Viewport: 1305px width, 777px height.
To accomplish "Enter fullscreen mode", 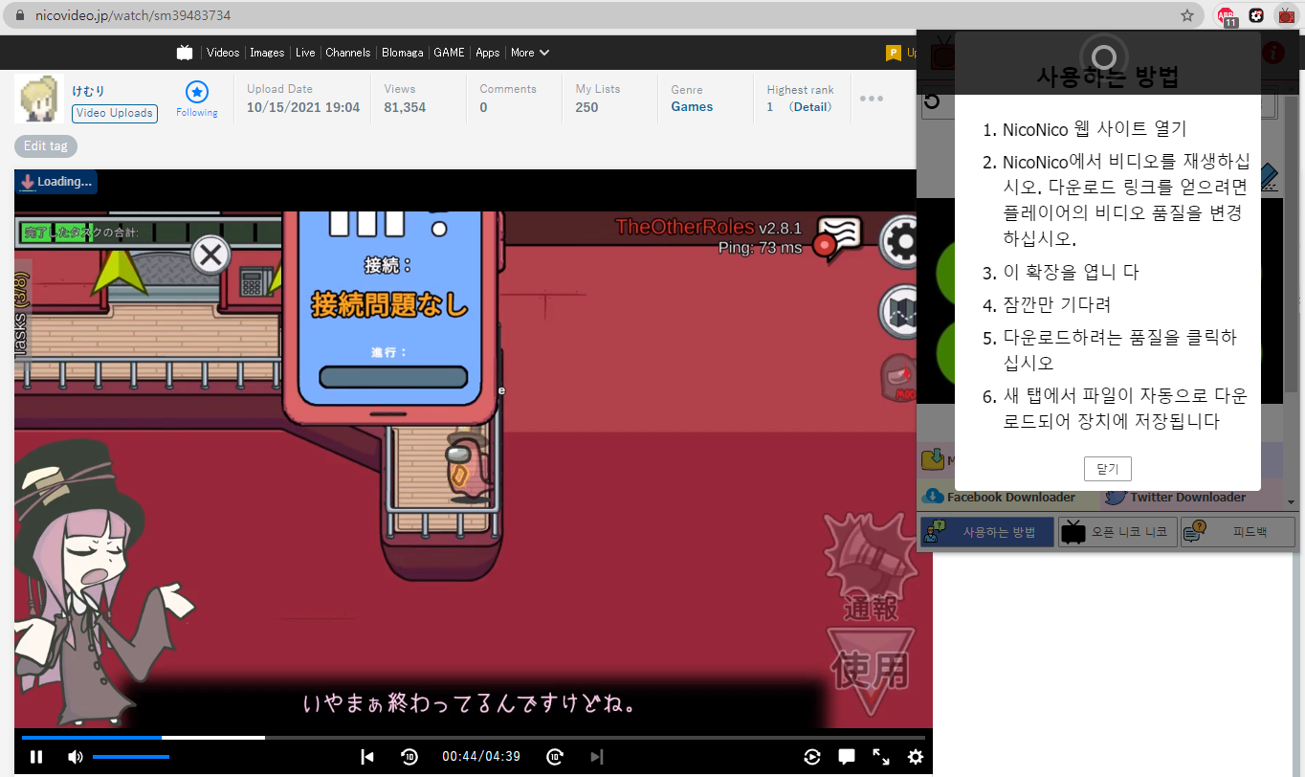I will click(881, 757).
